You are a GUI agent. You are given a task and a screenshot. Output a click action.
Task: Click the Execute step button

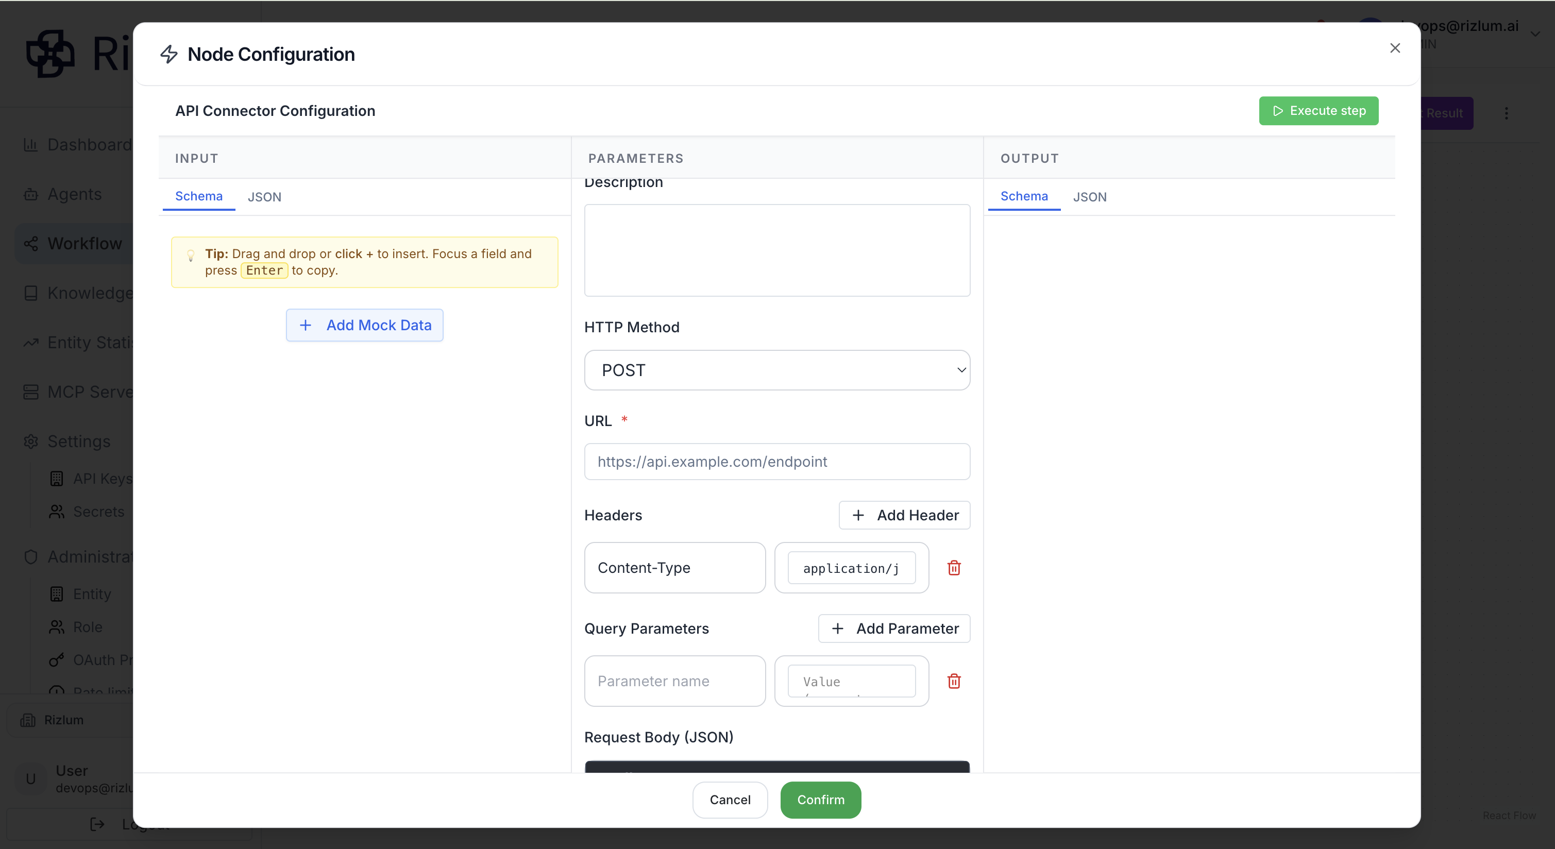coord(1319,111)
